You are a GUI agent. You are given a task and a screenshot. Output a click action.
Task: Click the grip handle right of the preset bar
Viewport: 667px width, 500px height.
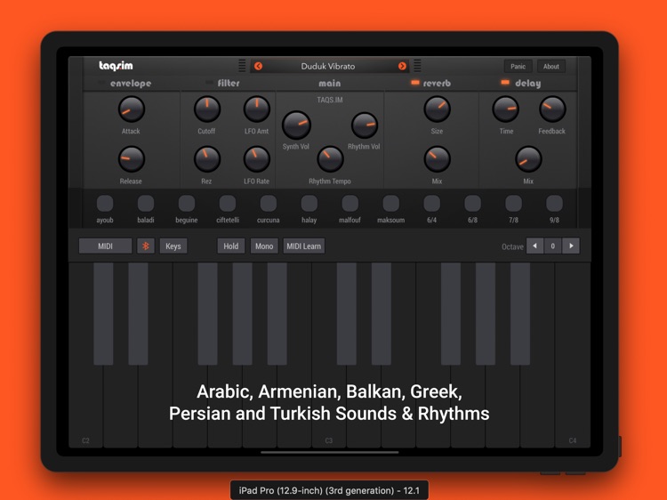pos(417,66)
